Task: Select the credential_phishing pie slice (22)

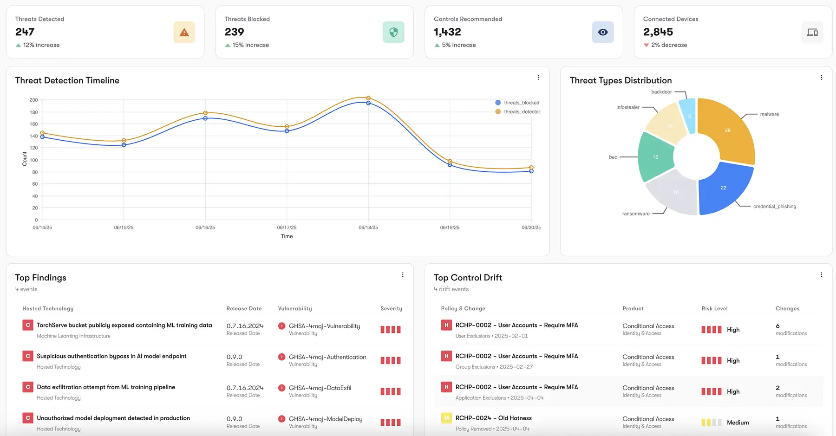Action: click(x=723, y=188)
